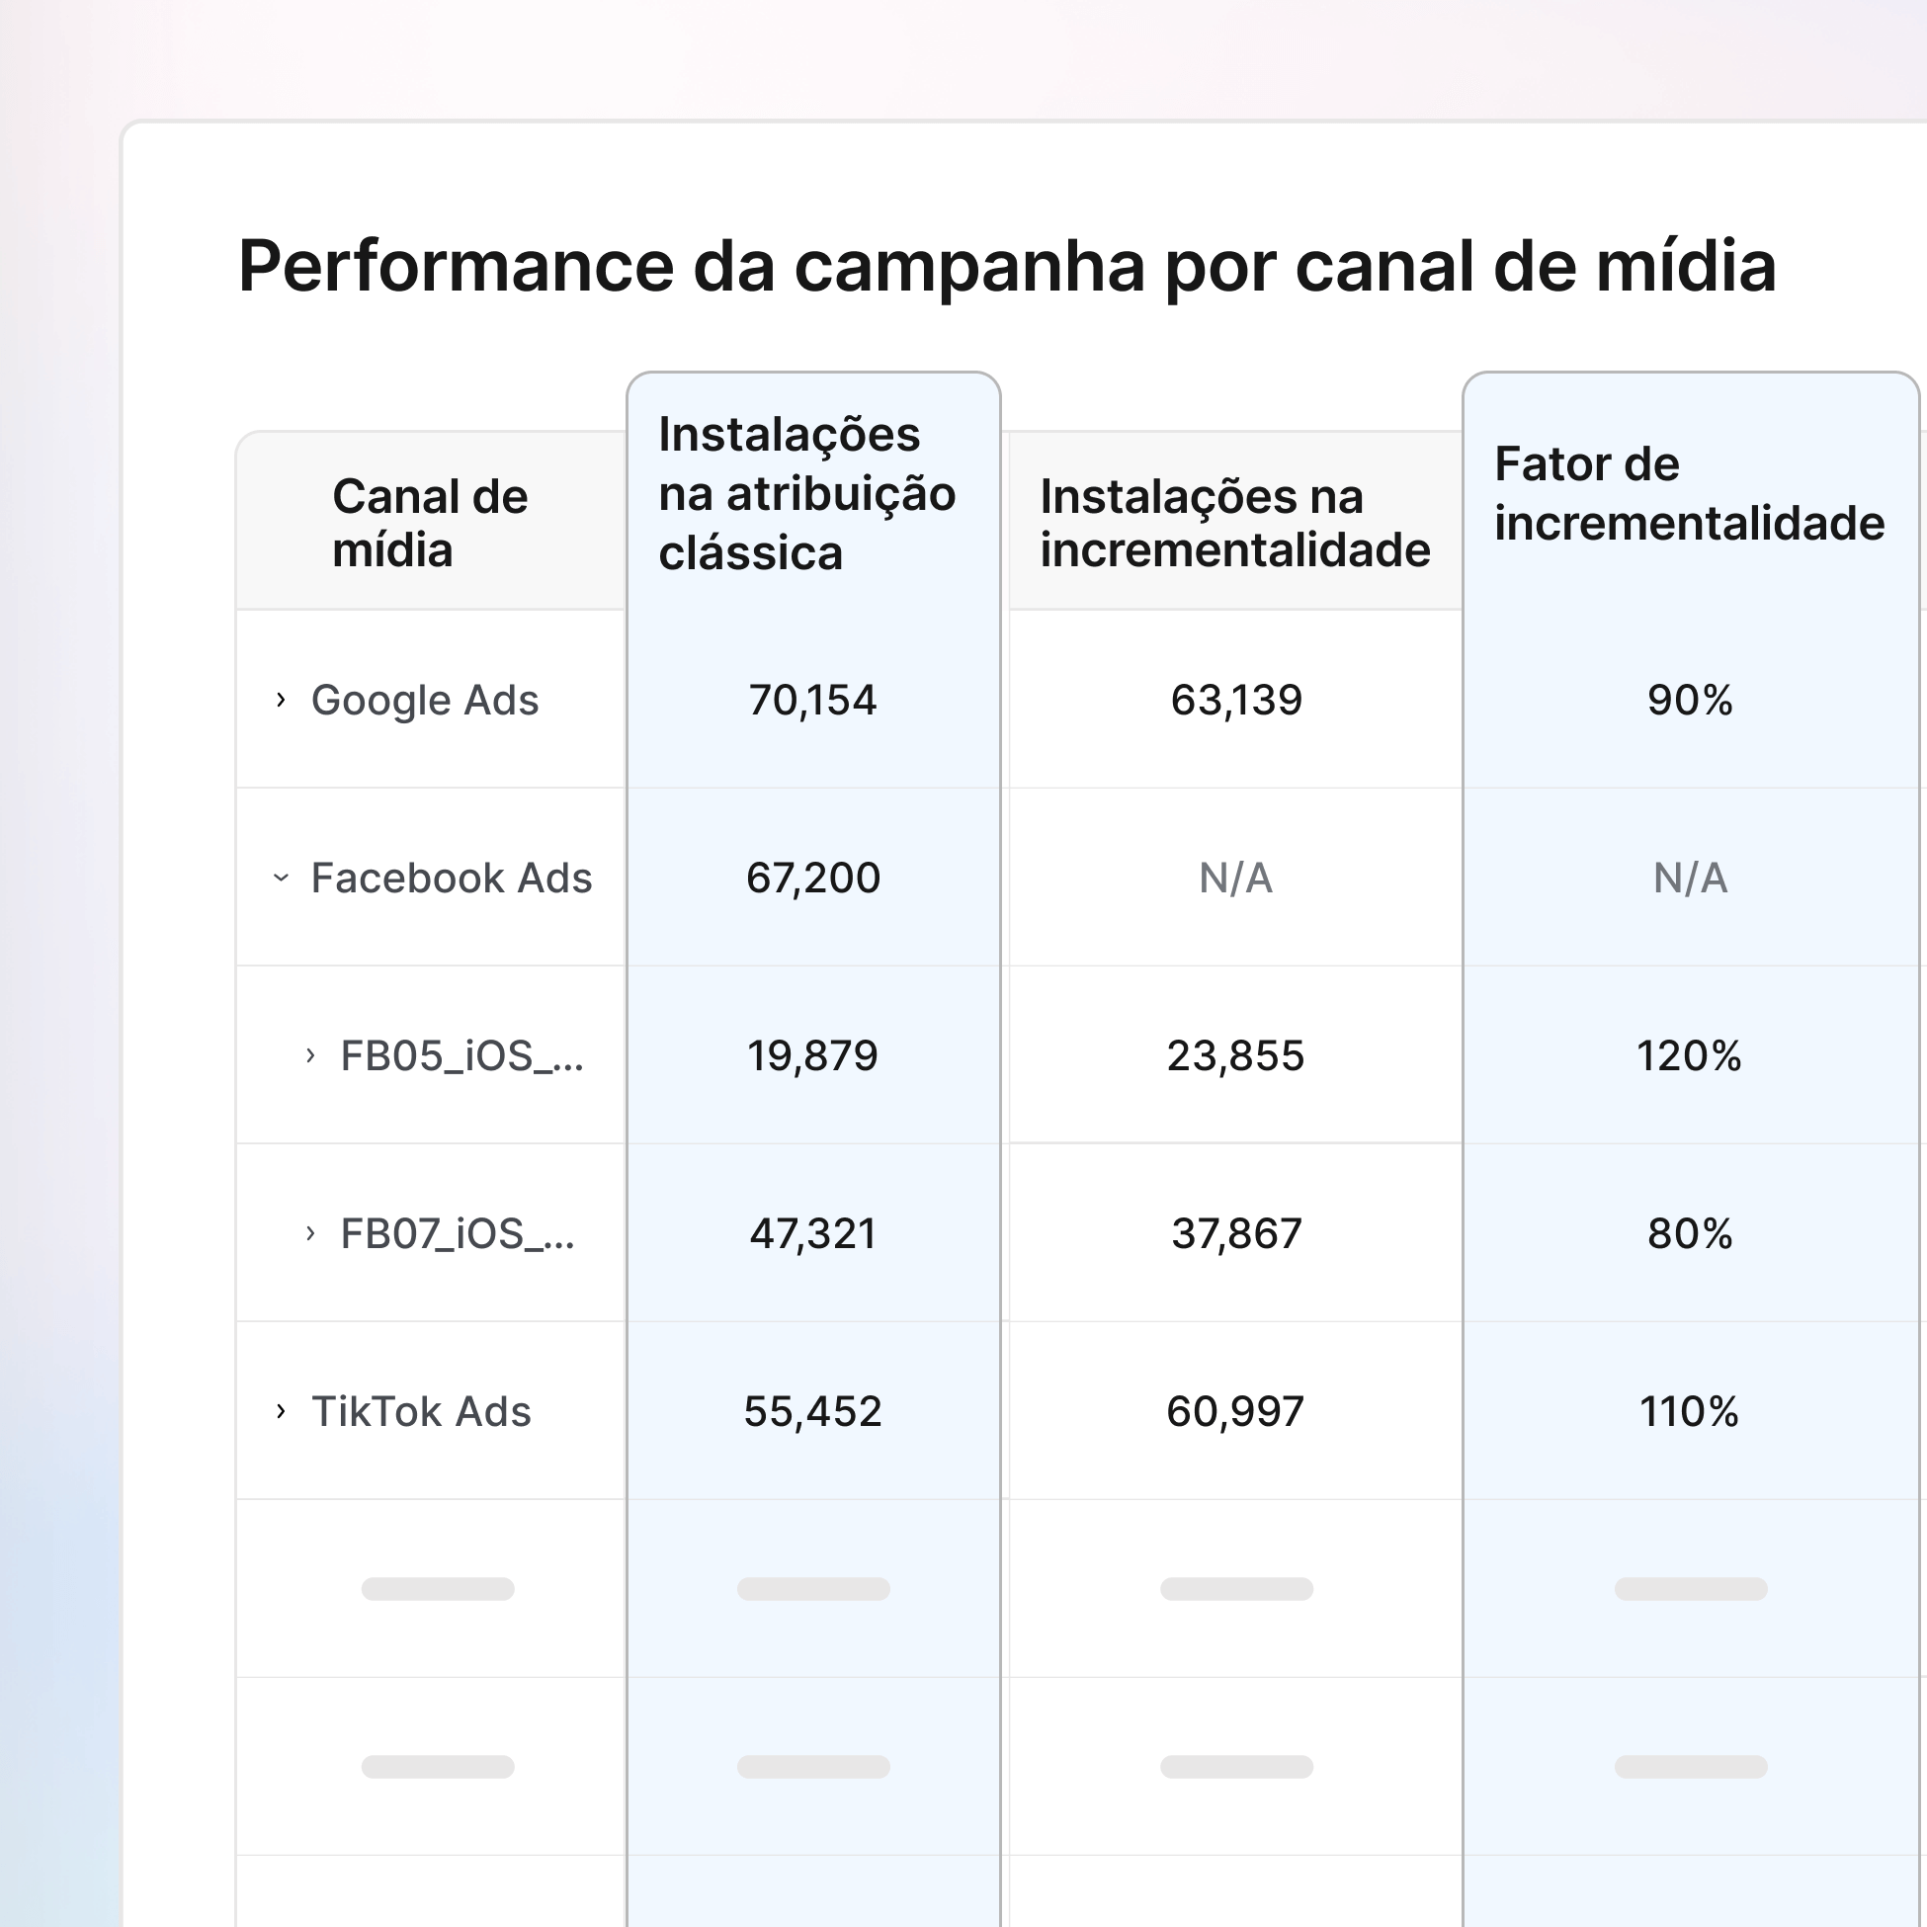Select the Facebook Ads channel name
Viewport: 1927px width, 1927px height.
[451, 878]
